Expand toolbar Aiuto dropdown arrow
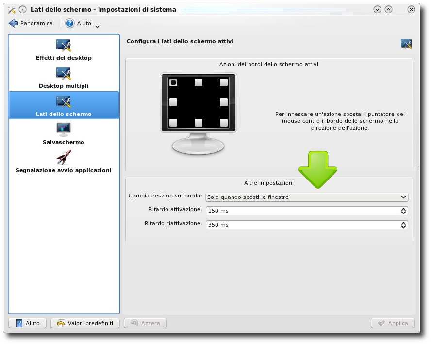 click(x=97, y=27)
